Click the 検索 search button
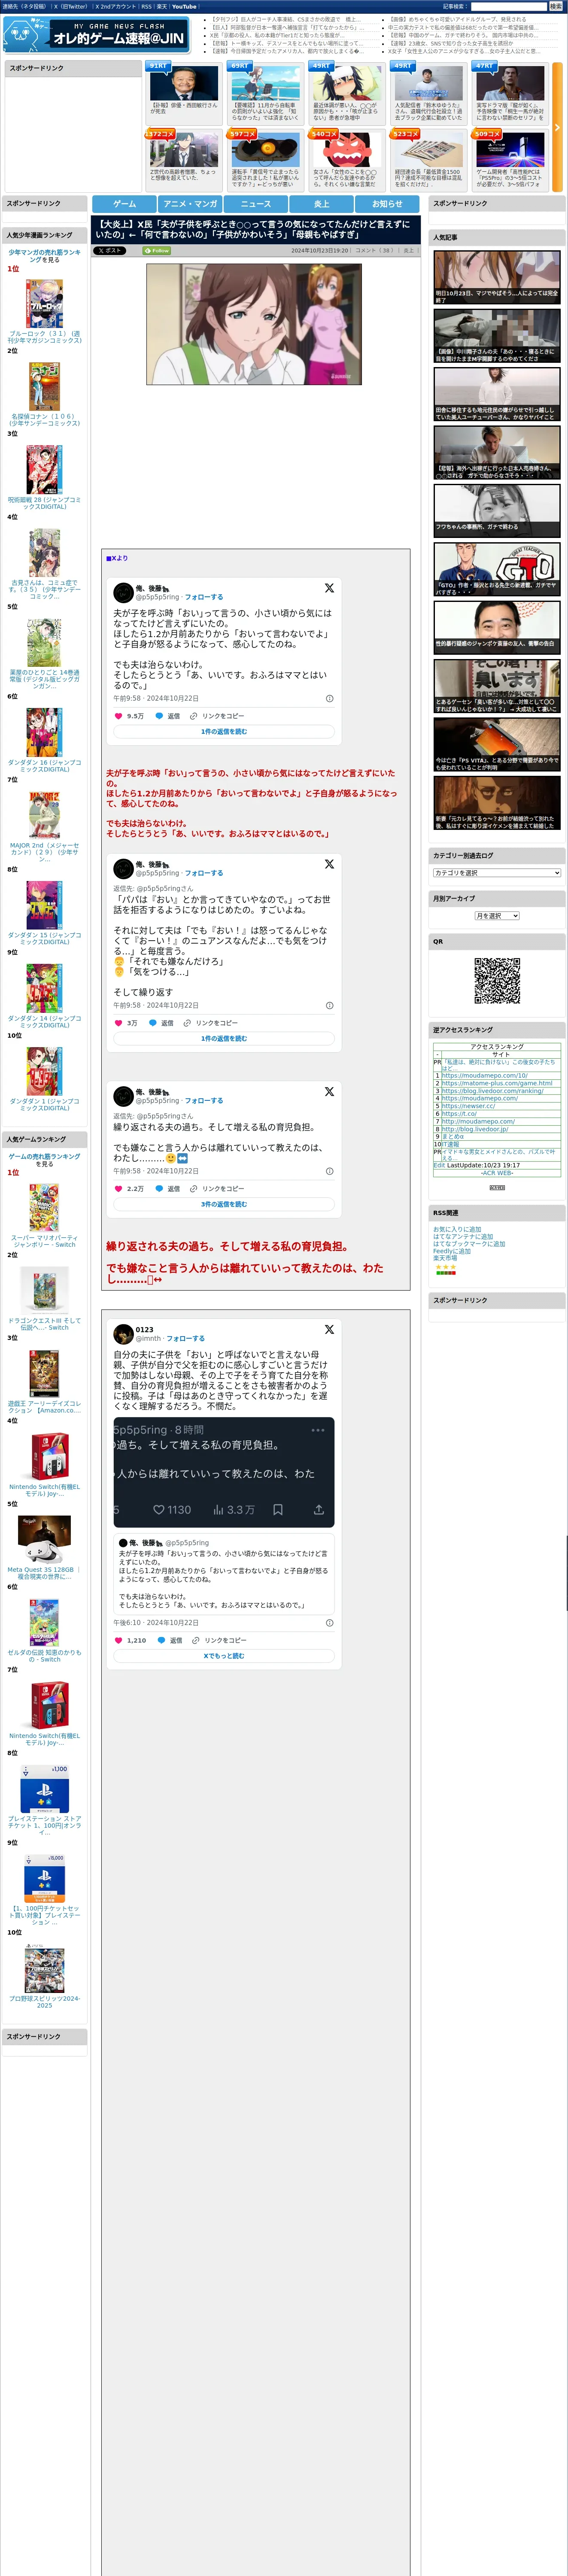 pyautogui.click(x=555, y=6)
